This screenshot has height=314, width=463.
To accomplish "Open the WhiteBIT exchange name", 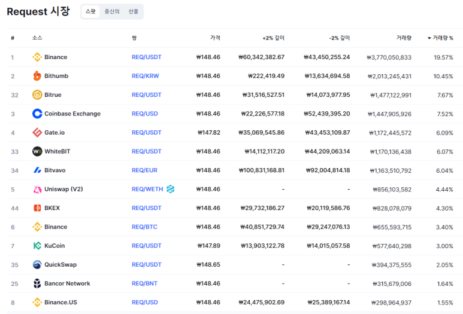I will (x=58, y=151).
